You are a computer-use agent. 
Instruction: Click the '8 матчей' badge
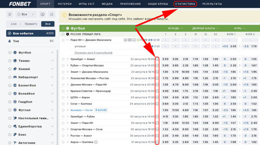click(101, 110)
